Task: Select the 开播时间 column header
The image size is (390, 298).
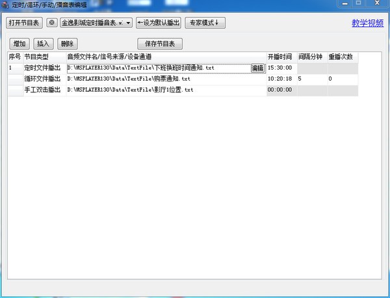Action: pos(282,57)
